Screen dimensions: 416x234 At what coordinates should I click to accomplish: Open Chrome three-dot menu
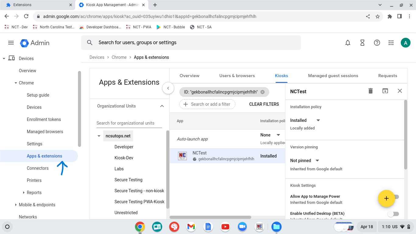(409, 16)
